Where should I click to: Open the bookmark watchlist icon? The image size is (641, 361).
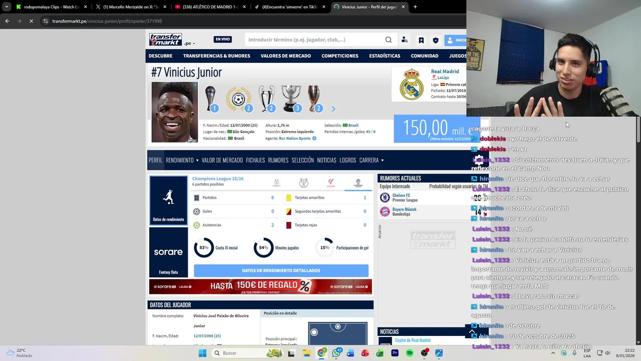pyautogui.click(x=421, y=40)
